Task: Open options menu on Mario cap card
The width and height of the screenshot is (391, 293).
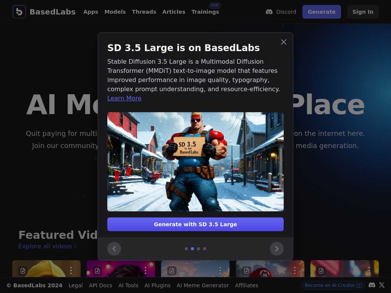Action: (x=295, y=270)
